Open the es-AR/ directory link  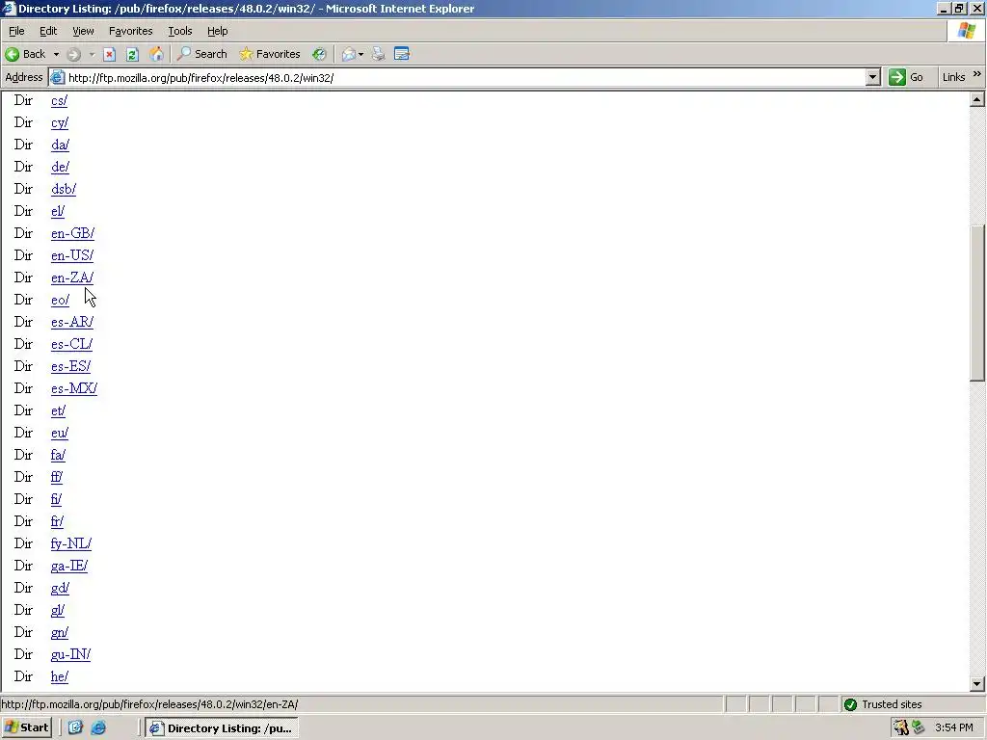tap(72, 322)
